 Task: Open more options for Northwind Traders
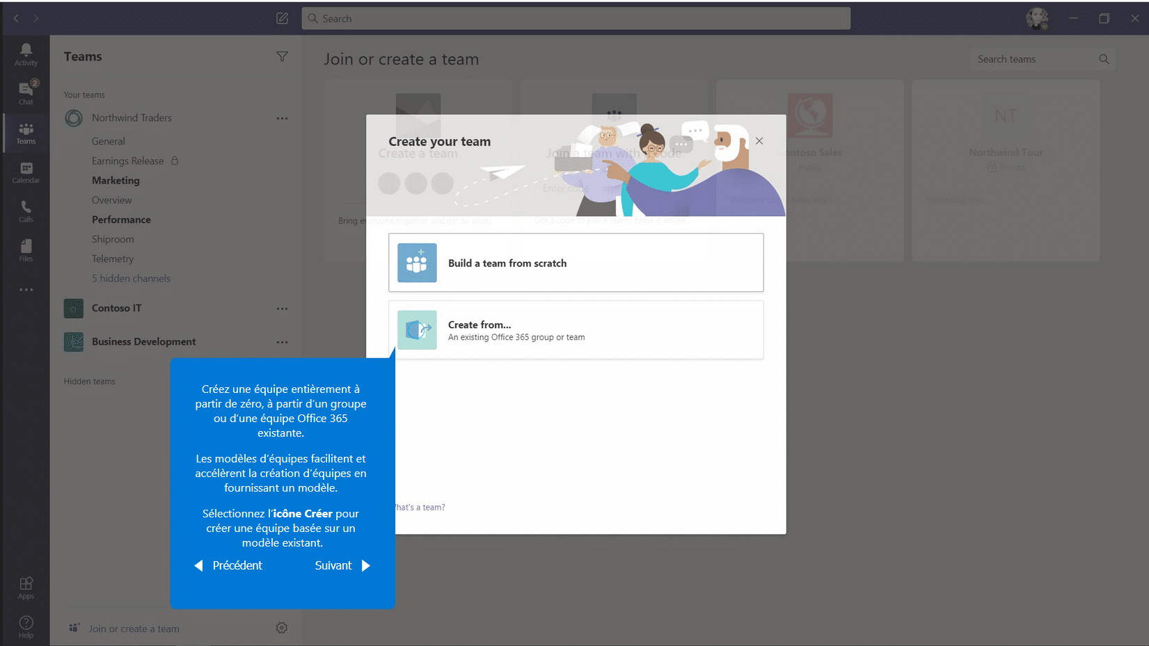pyautogui.click(x=282, y=118)
